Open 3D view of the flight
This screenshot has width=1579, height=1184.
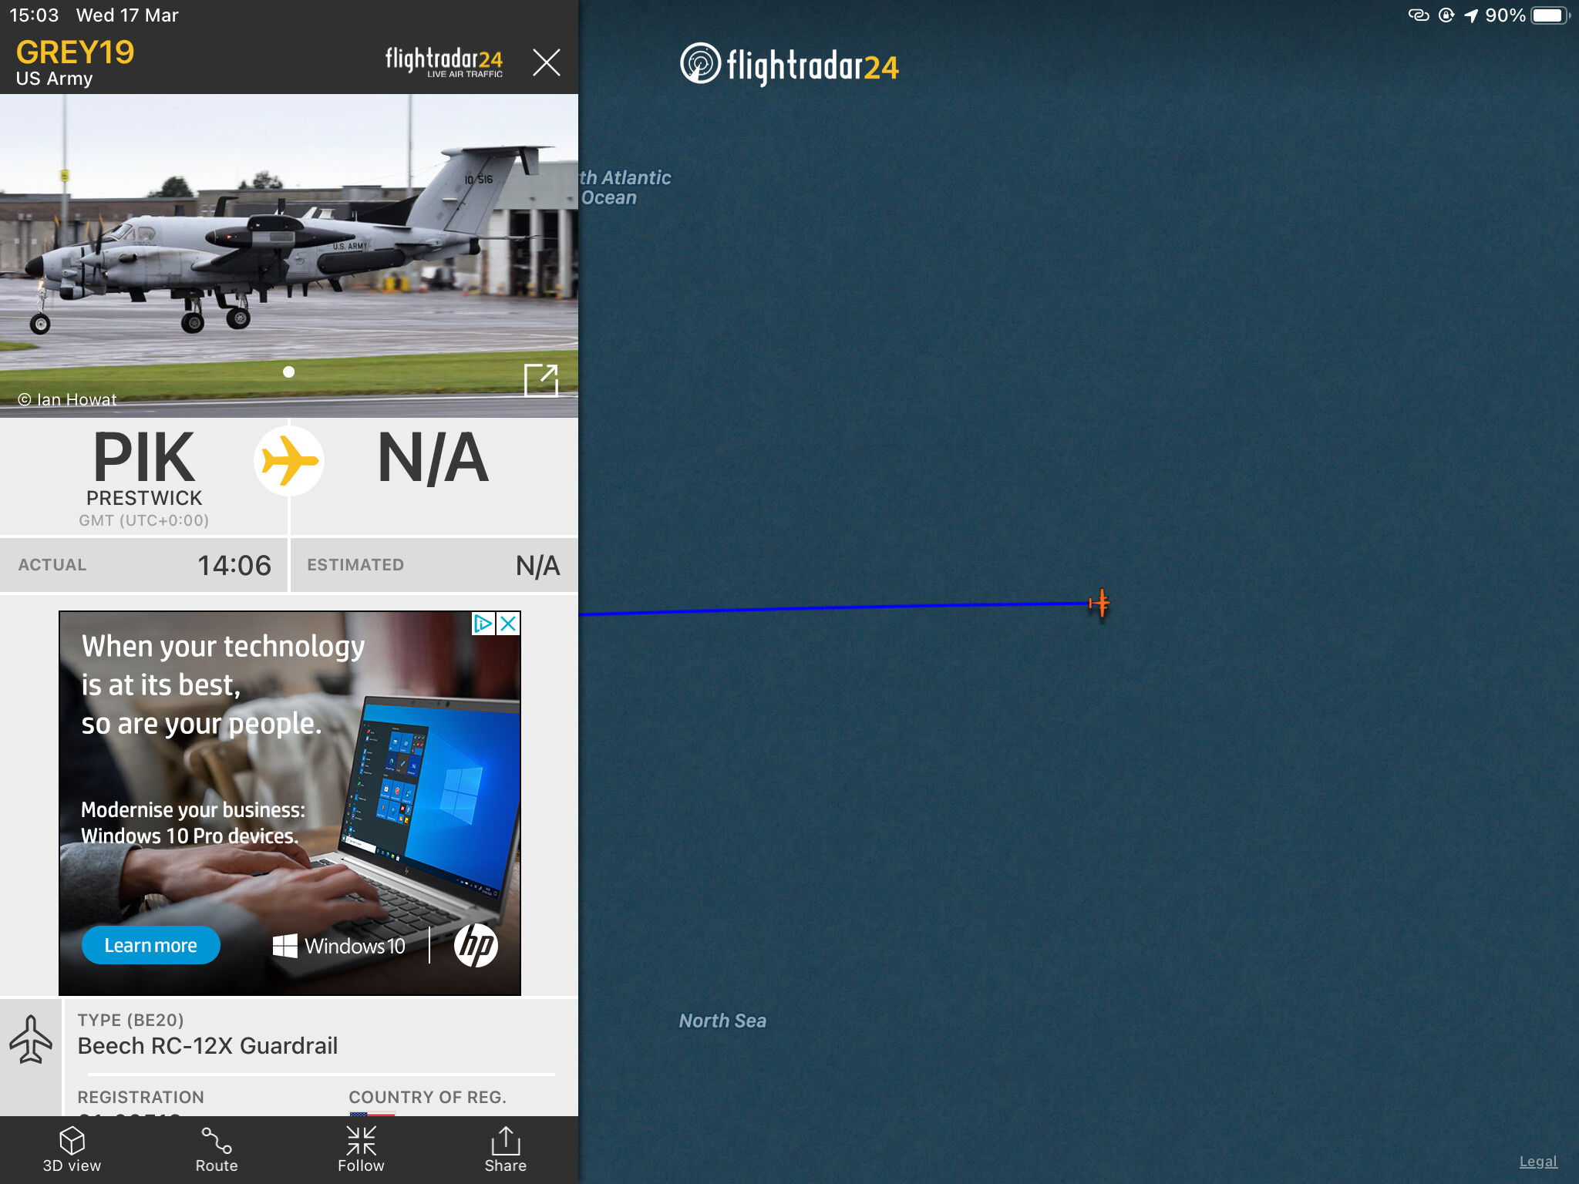[x=72, y=1149]
